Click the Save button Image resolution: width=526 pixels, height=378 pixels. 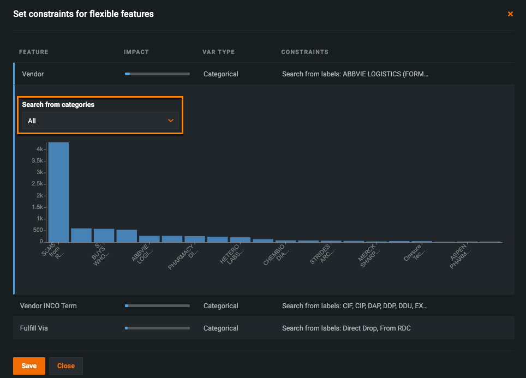point(29,365)
